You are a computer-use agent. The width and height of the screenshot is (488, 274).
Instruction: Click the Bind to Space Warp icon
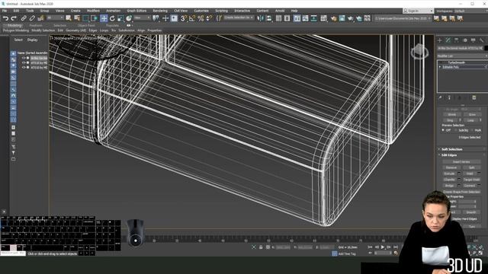(x=40, y=18)
